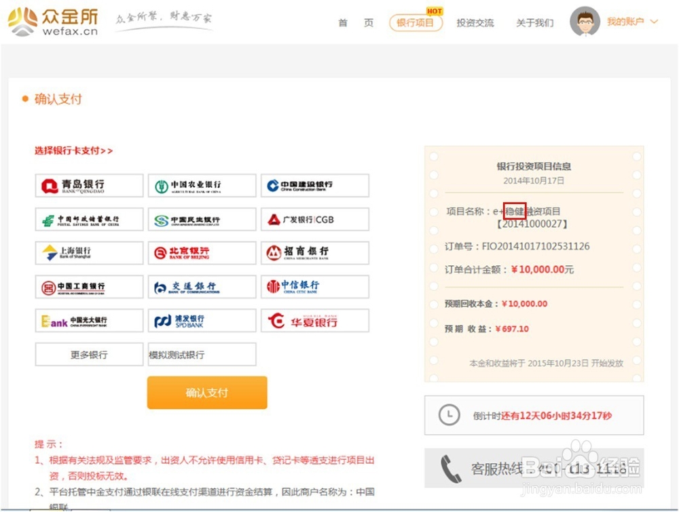
Task: Choose Bank of Beijing
Action: coord(202,253)
